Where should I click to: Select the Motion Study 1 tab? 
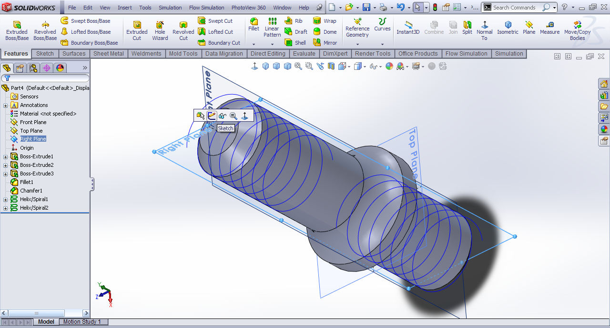pos(82,322)
